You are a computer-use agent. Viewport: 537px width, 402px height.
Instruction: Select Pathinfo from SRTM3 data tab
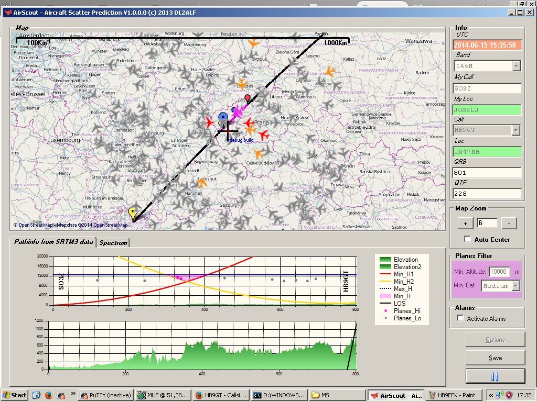pos(53,242)
